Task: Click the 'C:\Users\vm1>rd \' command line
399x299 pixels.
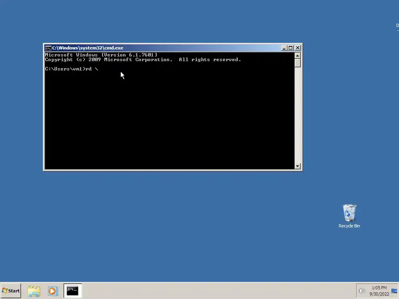Action: 72,69
